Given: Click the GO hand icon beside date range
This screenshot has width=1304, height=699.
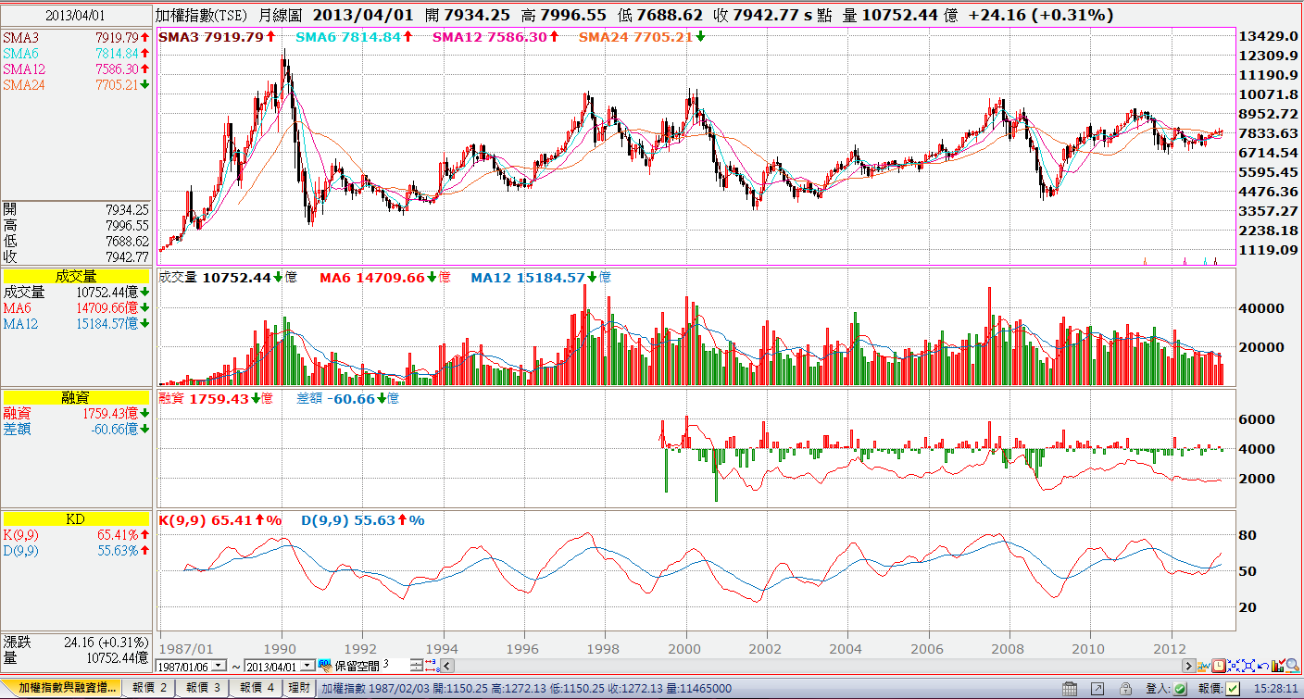Looking at the screenshot, I should click(325, 666).
